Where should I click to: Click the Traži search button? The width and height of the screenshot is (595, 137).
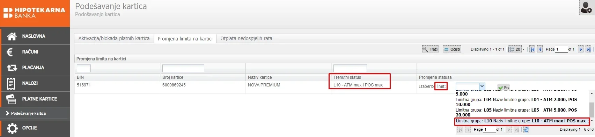point(430,49)
